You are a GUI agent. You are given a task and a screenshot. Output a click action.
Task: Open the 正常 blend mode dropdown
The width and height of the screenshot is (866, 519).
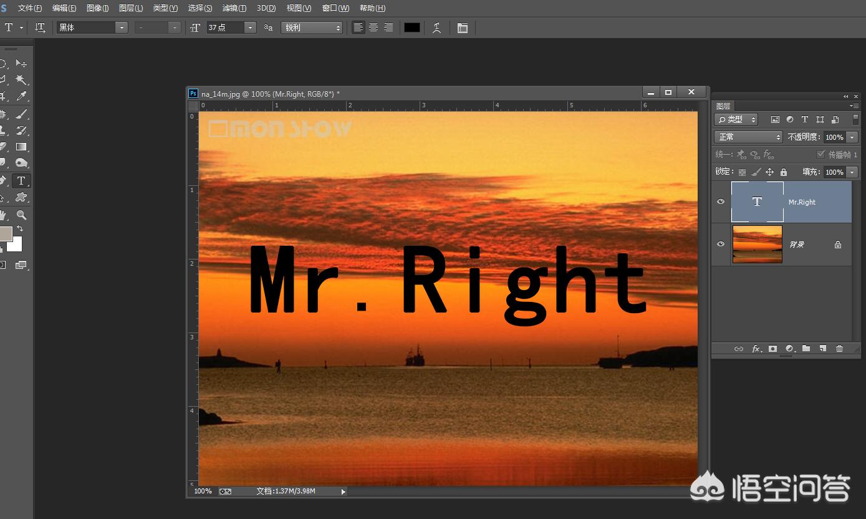coord(748,137)
